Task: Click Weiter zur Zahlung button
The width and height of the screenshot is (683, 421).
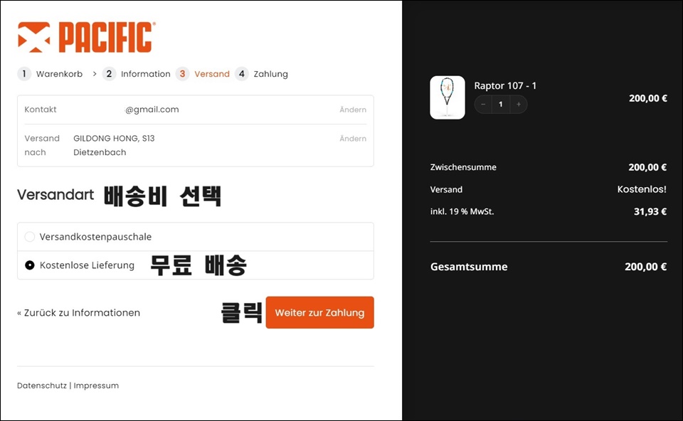Action: 319,313
